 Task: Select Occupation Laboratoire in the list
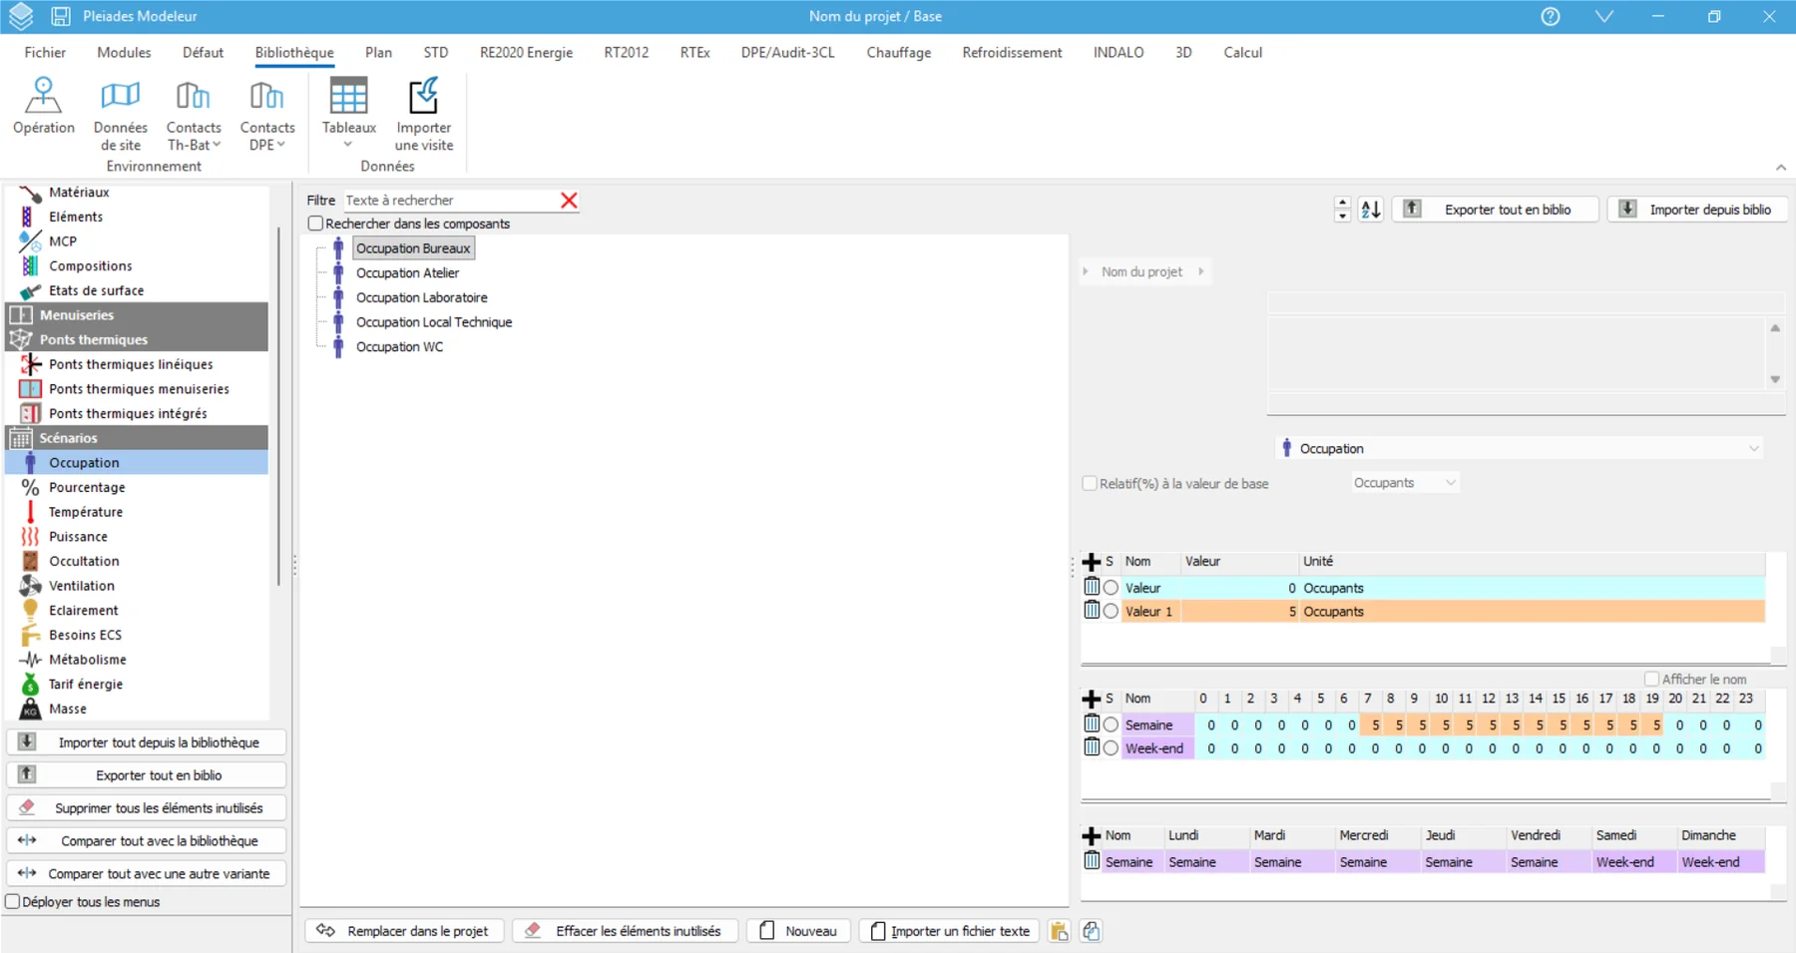421,297
